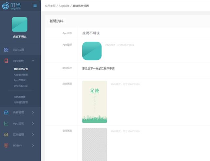Toggle the hamburger menu to collapse sidebar
Screen dimensions: 210x161
click(x=35, y=6)
